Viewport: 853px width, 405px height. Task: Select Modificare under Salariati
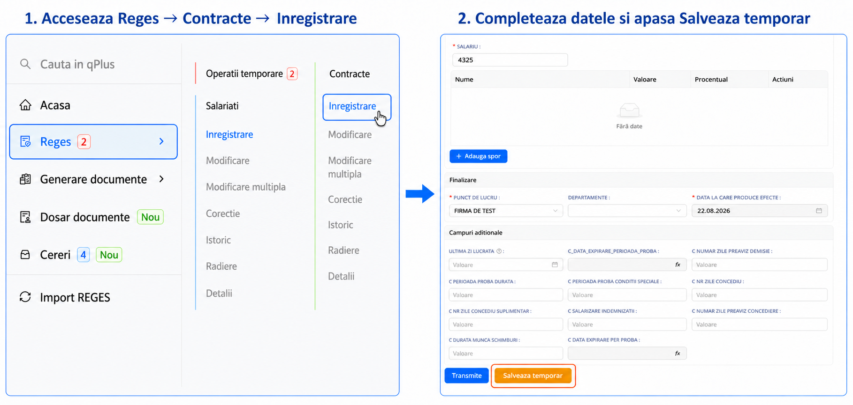pyautogui.click(x=228, y=161)
